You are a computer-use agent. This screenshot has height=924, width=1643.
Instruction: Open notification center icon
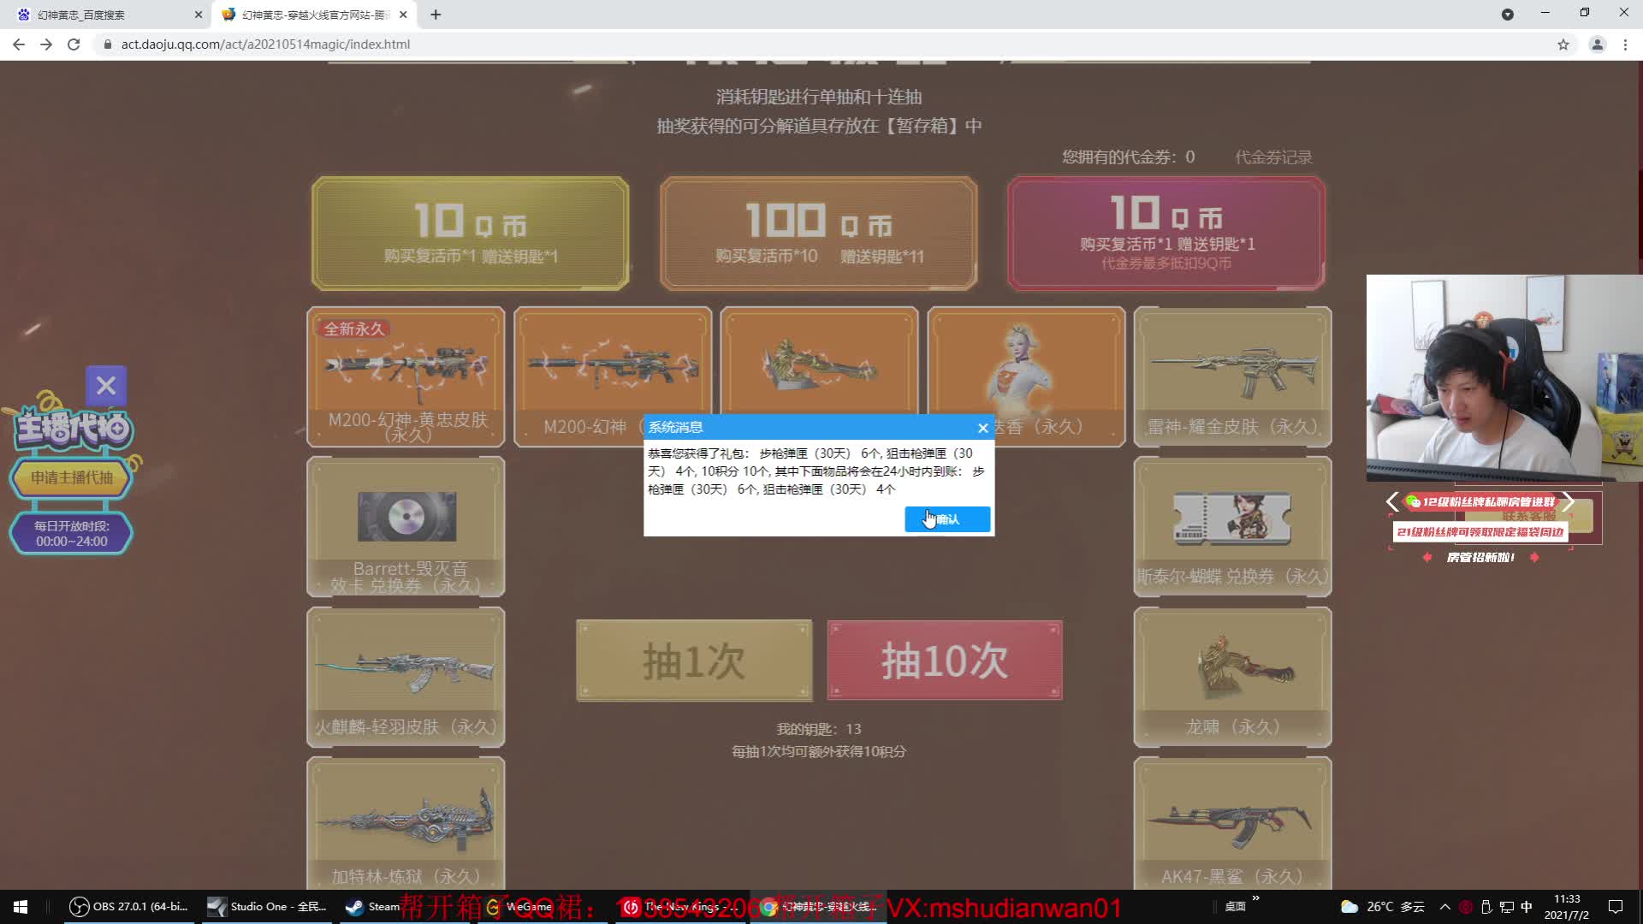1616,907
